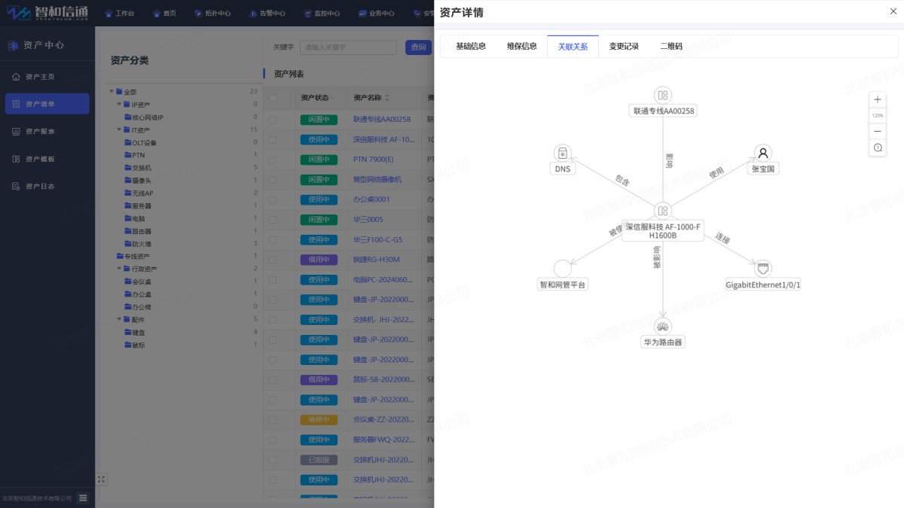Click the 联通专线AA00258 node icon

[x=663, y=95]
